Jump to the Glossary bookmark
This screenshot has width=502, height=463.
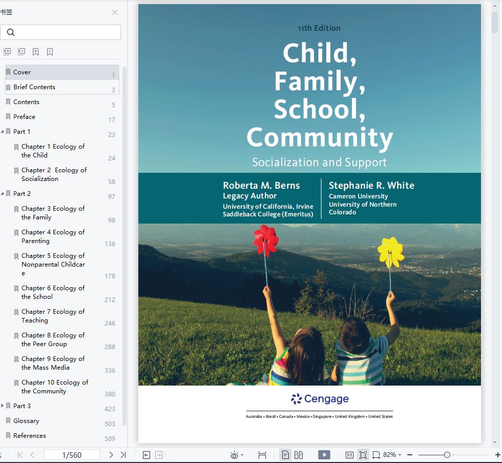tap(26, 421)
